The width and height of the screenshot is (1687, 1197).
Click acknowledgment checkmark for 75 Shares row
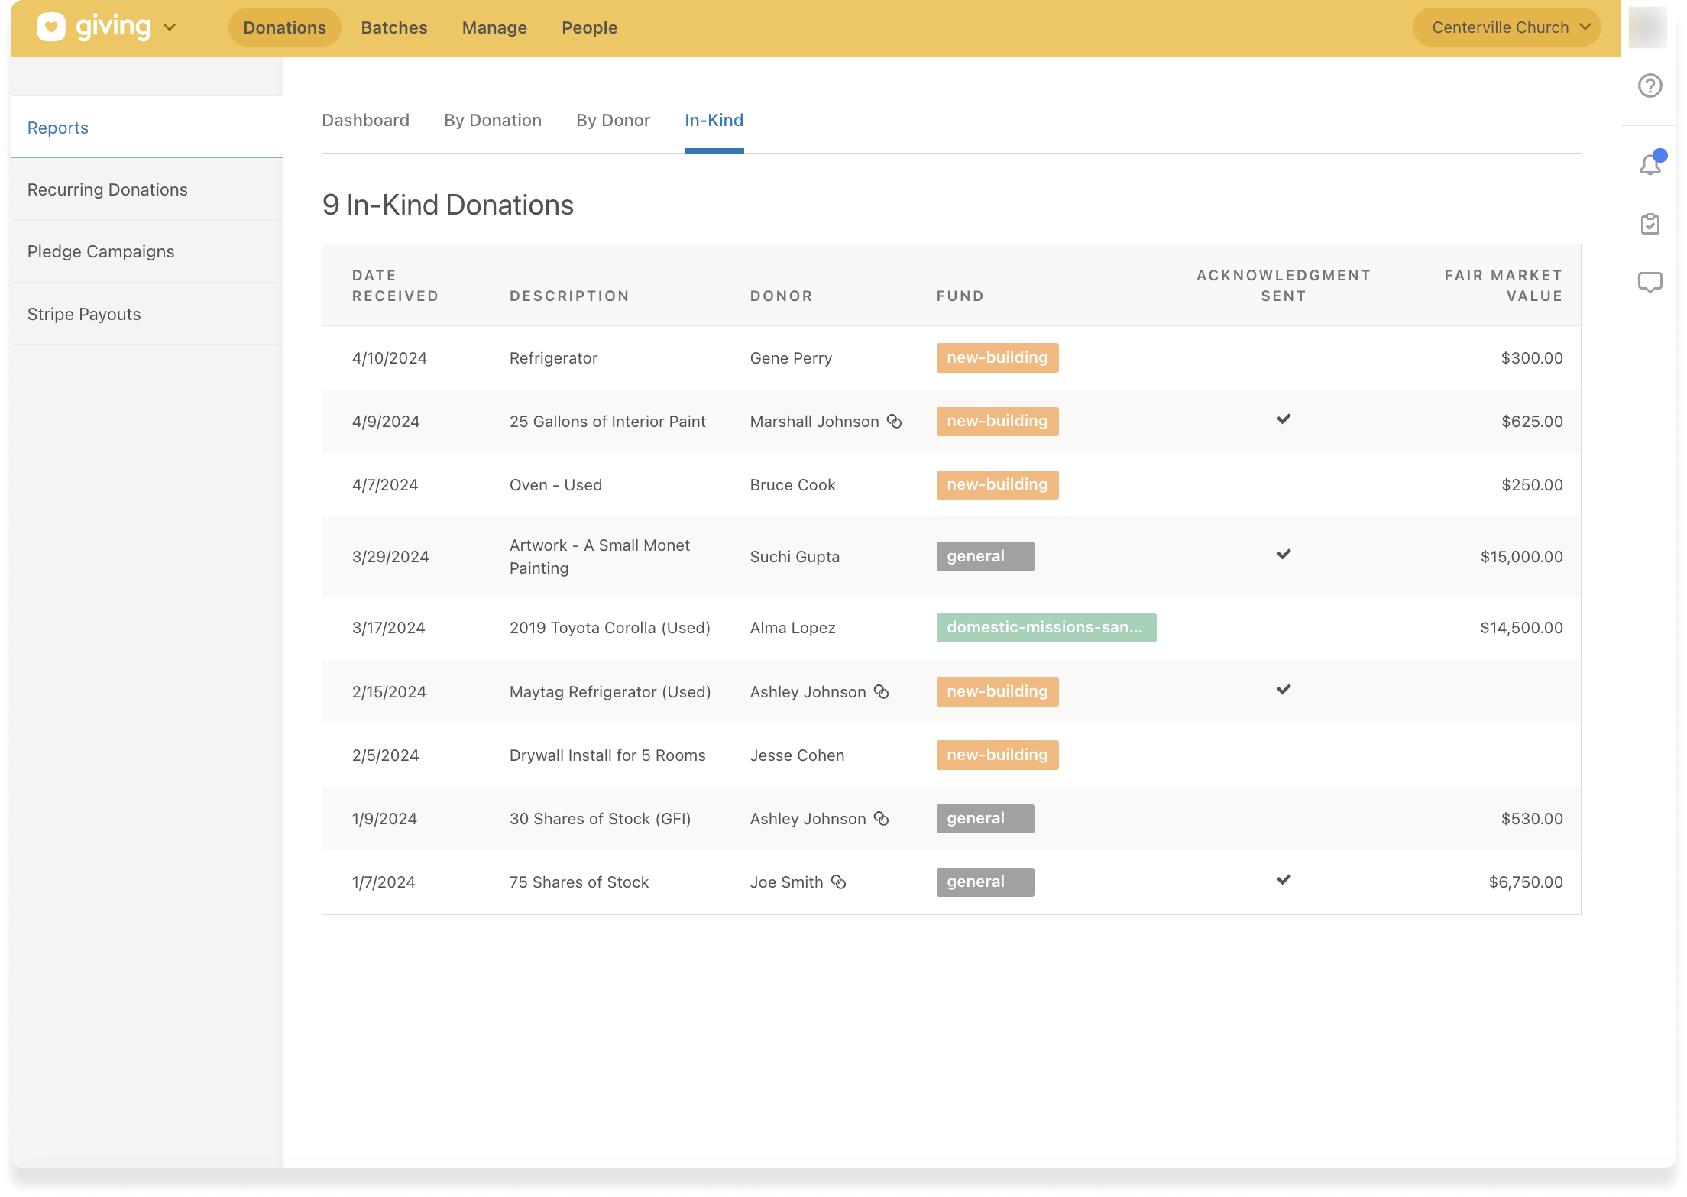[1284, 880]
